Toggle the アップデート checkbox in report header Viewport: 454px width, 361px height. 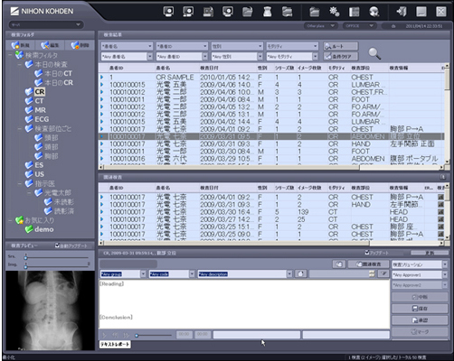click(367, 253)
